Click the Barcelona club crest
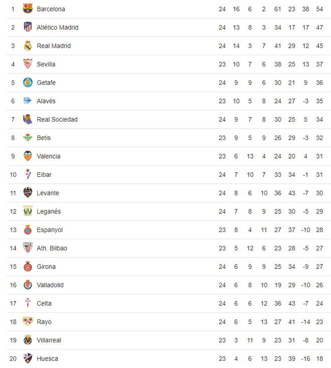331x368 pixels. [x=28, y=9]
